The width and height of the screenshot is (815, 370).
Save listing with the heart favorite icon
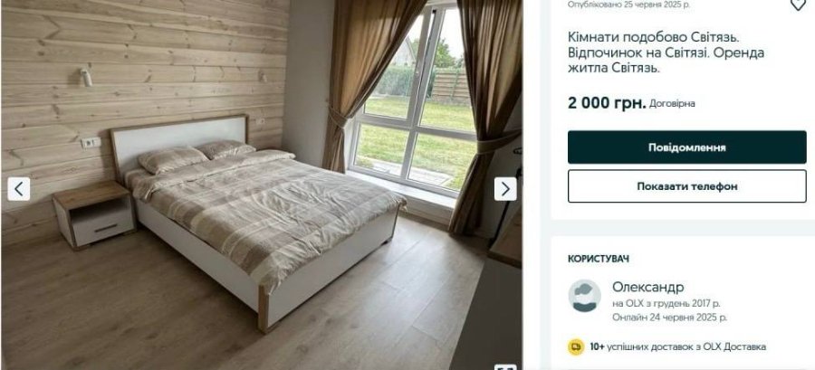[x=798, y=5]
